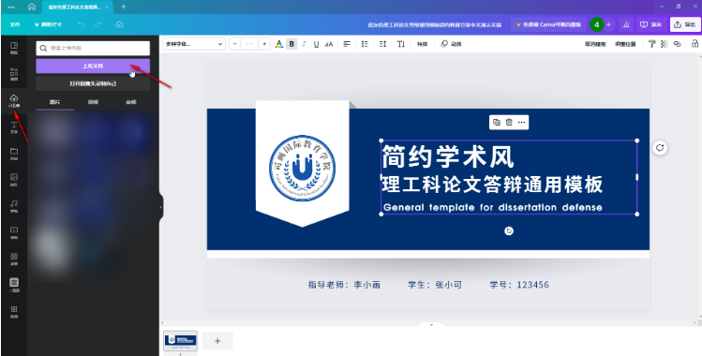702x356 pixels.
Task: Select page 1 thumbnail in bottom strip
Action: (x=181, y=341)
